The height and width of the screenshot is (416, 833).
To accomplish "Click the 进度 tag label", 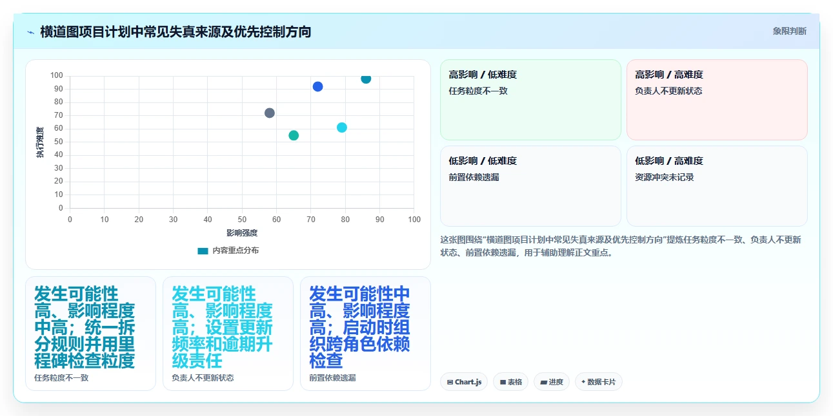I will (x=556, y=382).
